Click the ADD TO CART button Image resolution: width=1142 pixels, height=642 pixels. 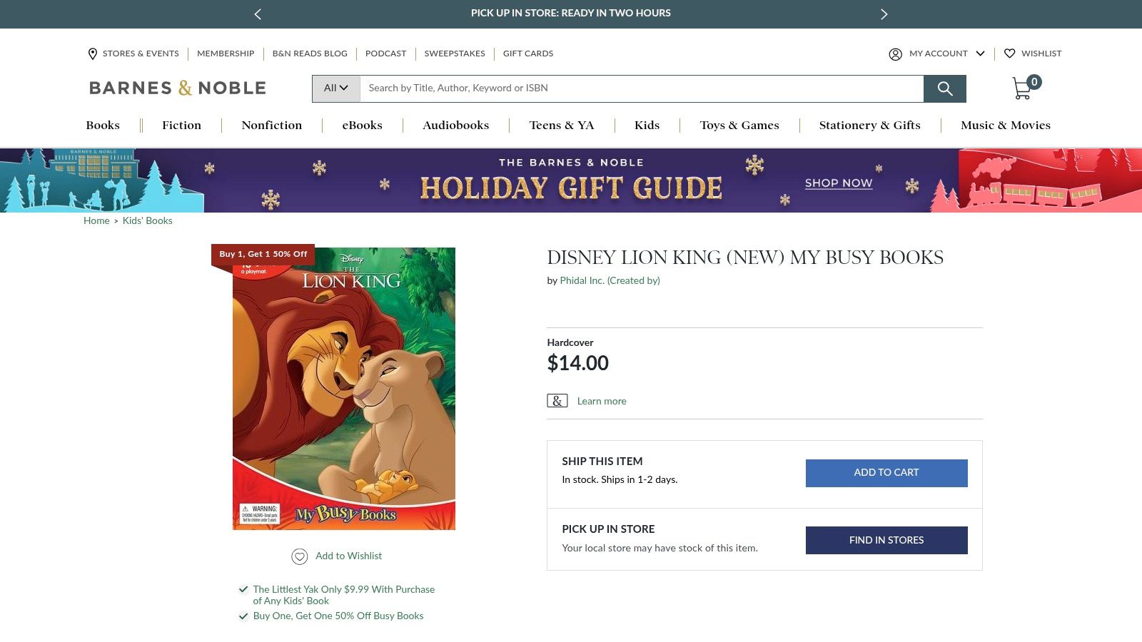[886, 472]
